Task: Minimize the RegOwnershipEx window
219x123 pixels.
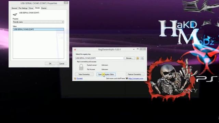Action: pos(134,49)
